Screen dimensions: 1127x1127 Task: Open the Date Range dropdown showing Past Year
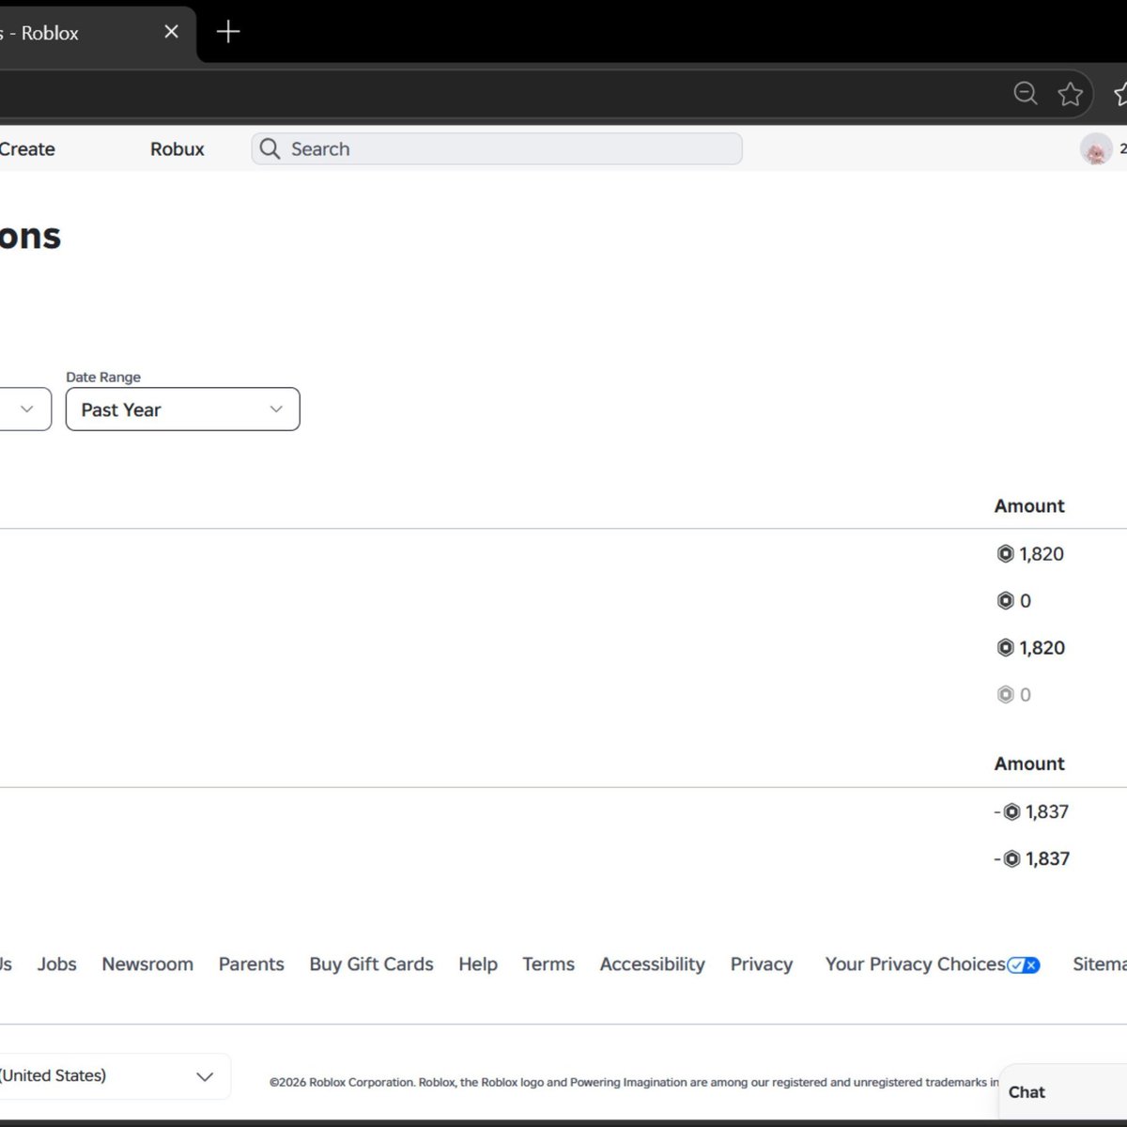(183, 409)
